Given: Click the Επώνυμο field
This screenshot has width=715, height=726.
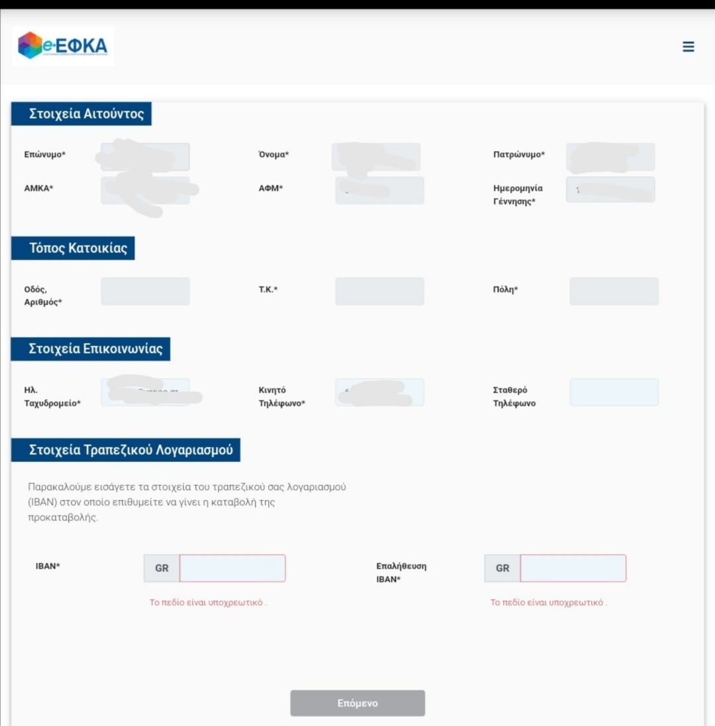Looking at the screenshot, I should click(x=146, y=157).
